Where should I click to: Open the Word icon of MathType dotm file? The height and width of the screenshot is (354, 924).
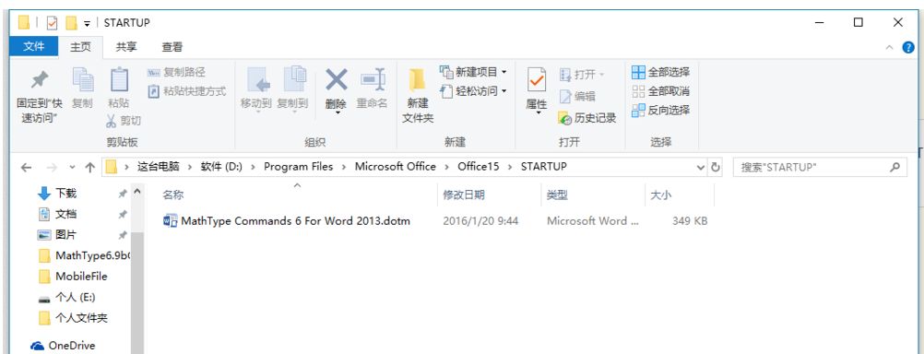coord(171,221)
